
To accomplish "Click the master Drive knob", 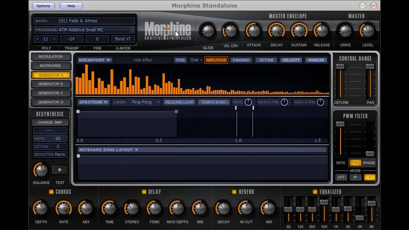I will pos(345,31).
